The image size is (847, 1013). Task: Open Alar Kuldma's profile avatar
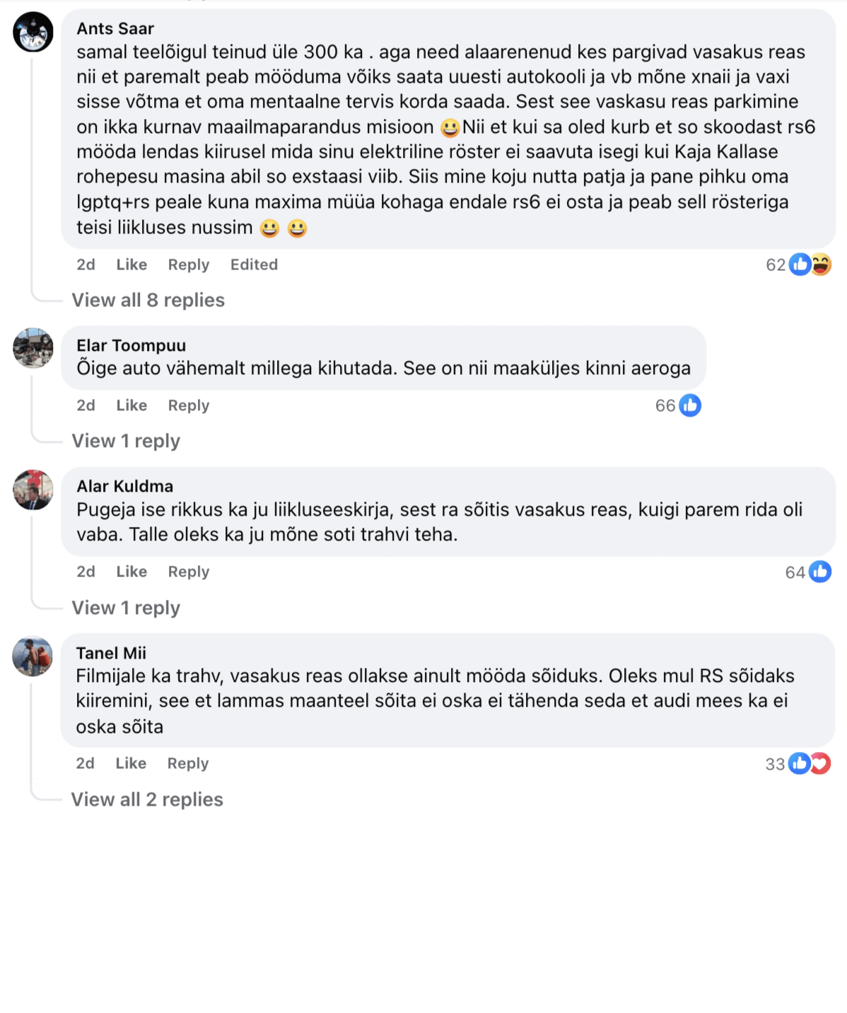[x=33, y=490]
